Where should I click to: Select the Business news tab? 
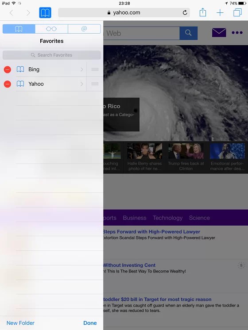[x=135, y=218]
